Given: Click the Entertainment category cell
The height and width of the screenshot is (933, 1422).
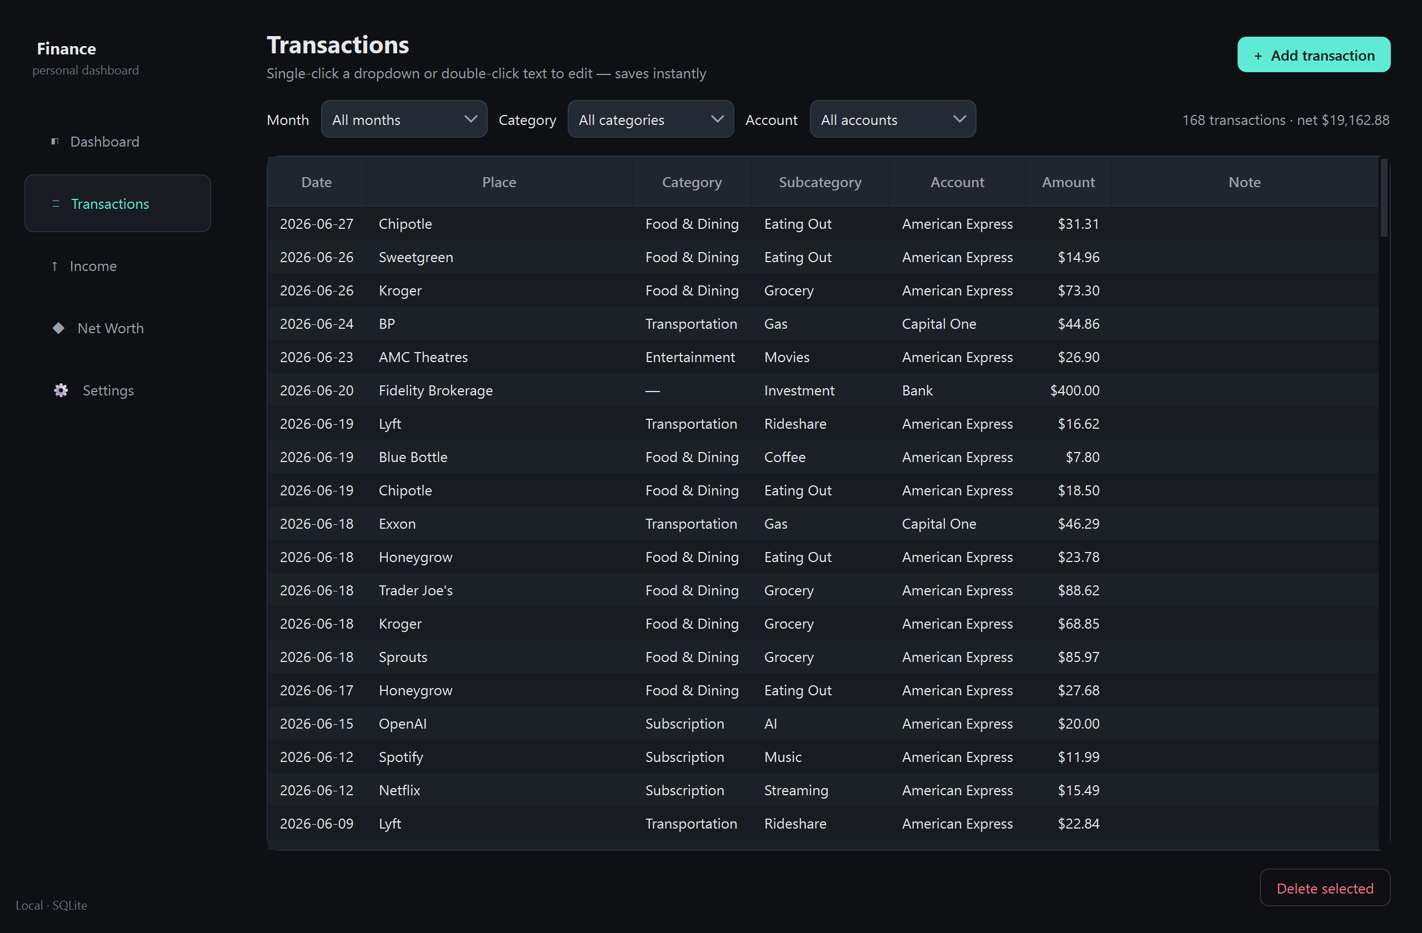Looking at the screenshot, I should coord(692,357).
